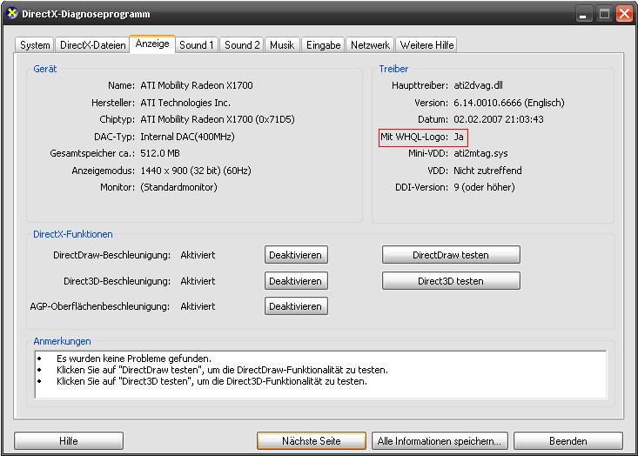Go to the Sound 1 tab
Image resolution: width=638 pixels, height=456 pixels.
click(x=197, y=45)
